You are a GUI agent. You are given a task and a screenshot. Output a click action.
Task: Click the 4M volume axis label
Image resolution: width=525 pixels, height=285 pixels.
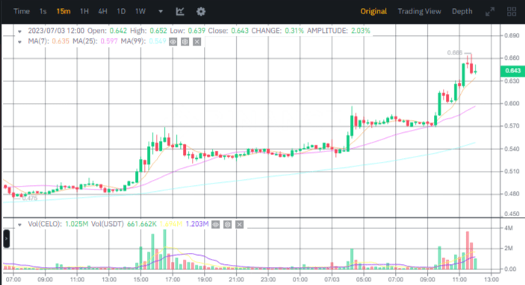[x=509, y=228]
